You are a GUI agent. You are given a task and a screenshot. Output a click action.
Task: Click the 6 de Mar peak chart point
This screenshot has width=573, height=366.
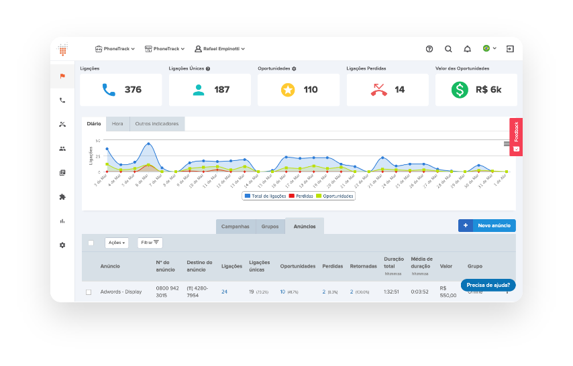click(148, 144)
